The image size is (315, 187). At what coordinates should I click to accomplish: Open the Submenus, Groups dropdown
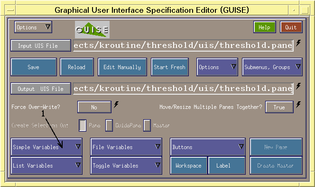coord(272,67)
